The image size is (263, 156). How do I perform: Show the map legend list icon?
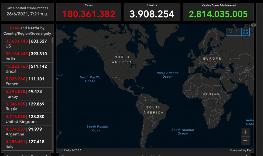click(238, 32)
